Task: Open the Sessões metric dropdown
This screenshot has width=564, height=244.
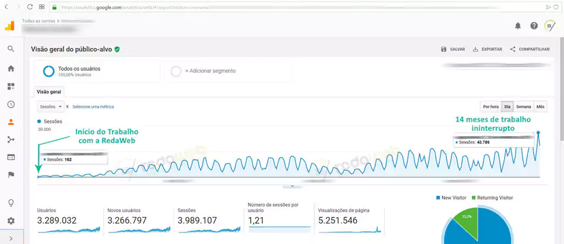Action: point(51,106)
